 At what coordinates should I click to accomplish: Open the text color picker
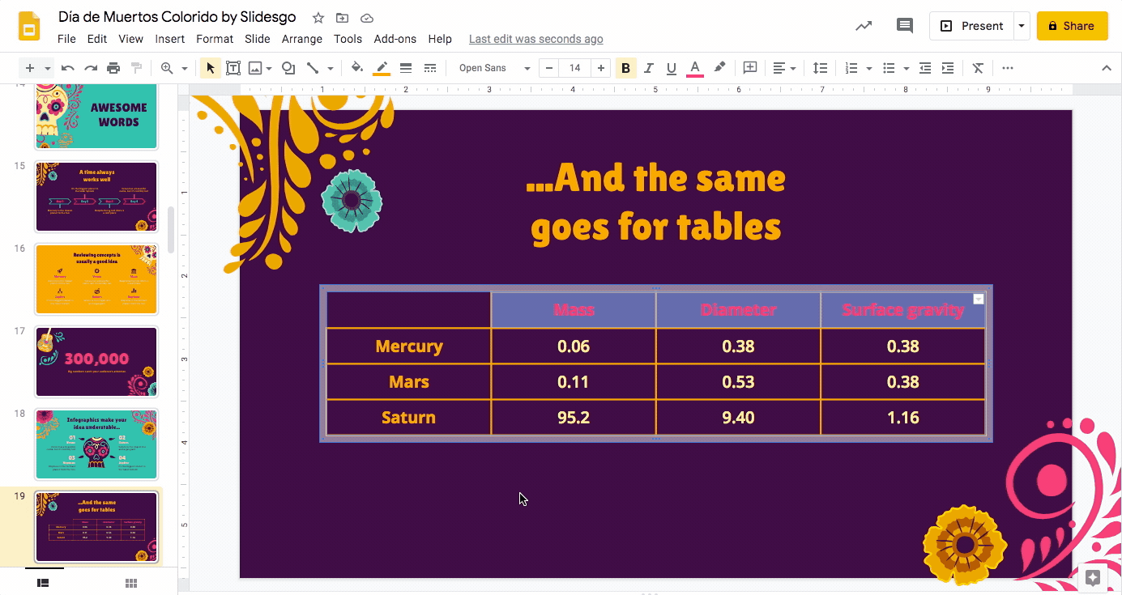[x=694, y=68]
